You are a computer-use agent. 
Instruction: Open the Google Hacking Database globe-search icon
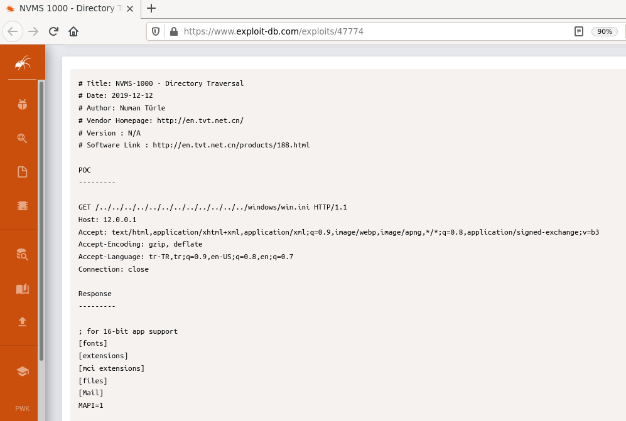coord(23,138)
